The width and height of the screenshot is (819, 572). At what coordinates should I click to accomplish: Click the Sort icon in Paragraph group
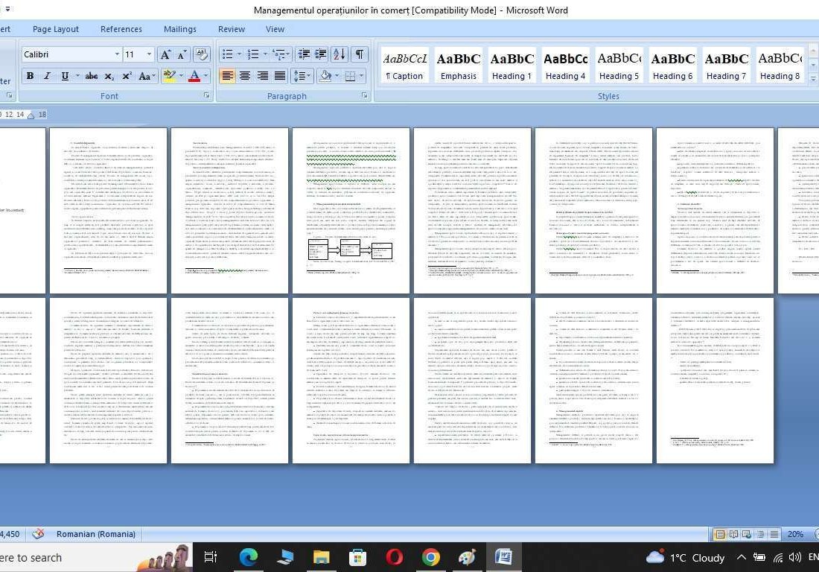tap(339, 54)
